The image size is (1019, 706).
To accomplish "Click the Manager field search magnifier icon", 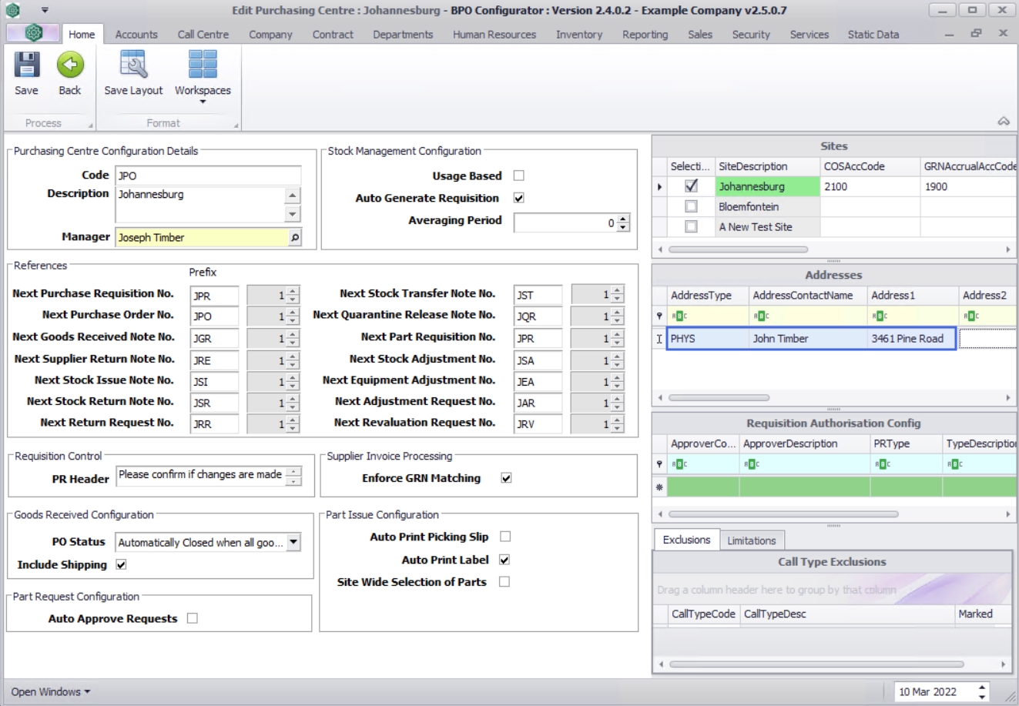I will click(294, 238).
